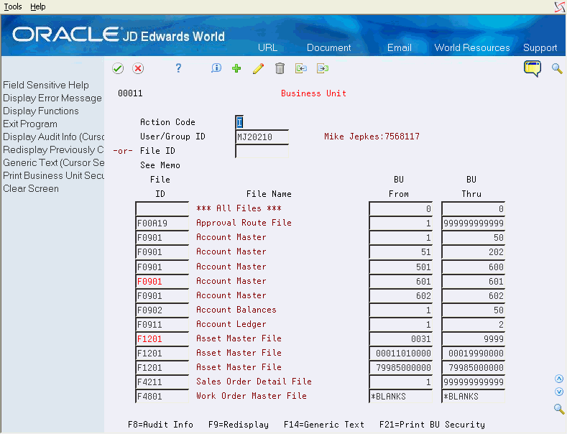Select Redisplay Previously option
This screenshot has height=434, width=567.
(x=53, y=149)
